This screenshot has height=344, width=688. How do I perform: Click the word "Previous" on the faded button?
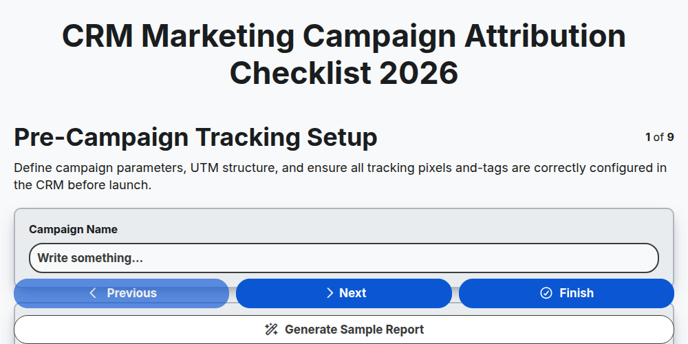131,293
